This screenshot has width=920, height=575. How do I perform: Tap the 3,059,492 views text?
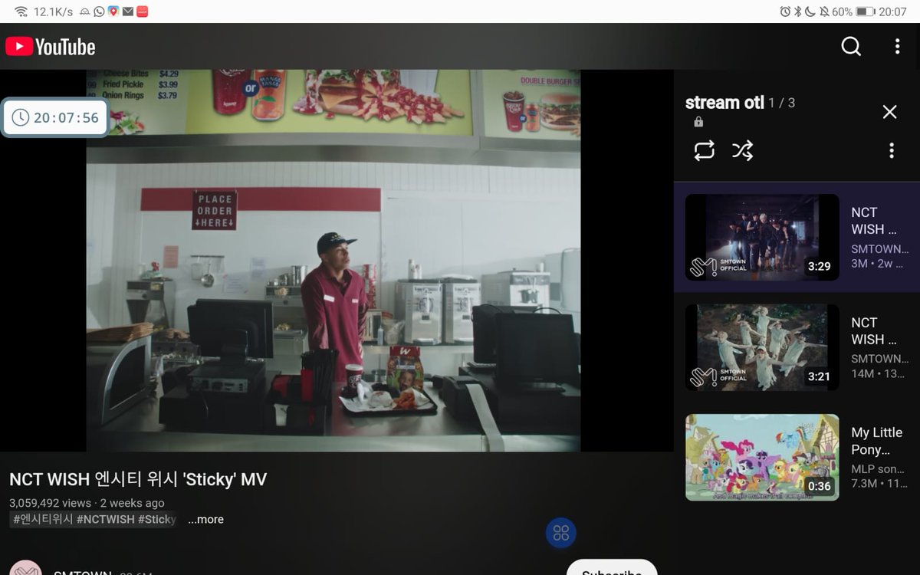pyautogui.click(x=49, y=503)
